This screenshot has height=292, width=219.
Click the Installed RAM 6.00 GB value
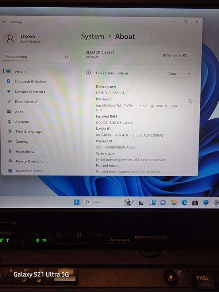pos(115,123)
